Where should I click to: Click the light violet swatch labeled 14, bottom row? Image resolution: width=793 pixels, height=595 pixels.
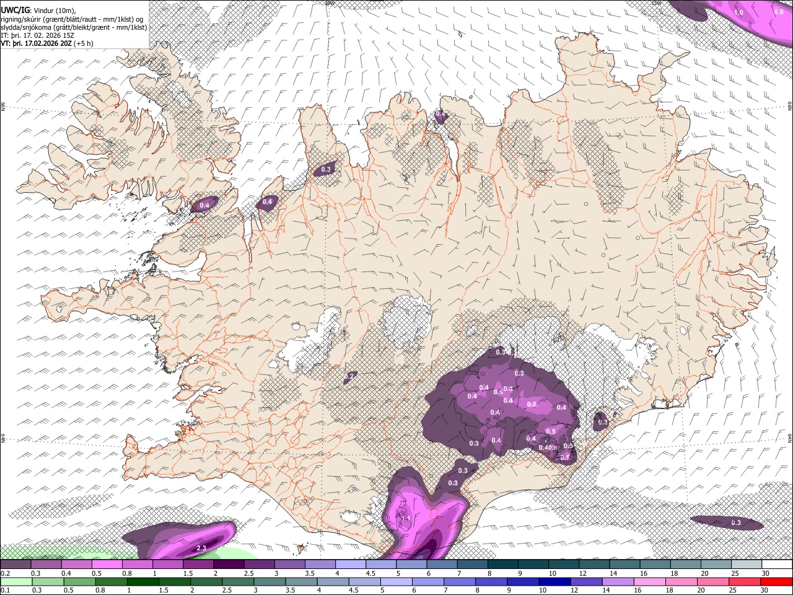[x=618, y=581]
